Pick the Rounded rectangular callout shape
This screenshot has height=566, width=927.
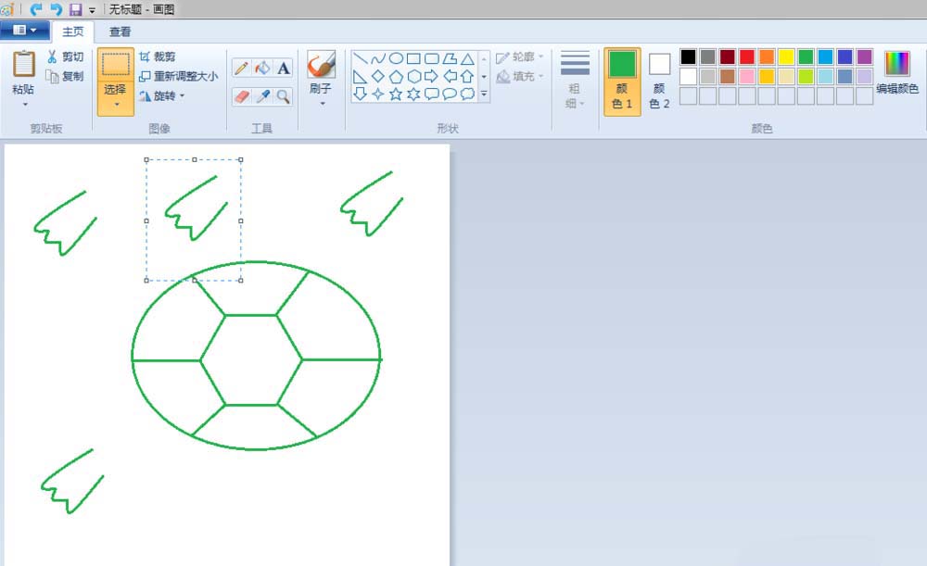(432, 94)
